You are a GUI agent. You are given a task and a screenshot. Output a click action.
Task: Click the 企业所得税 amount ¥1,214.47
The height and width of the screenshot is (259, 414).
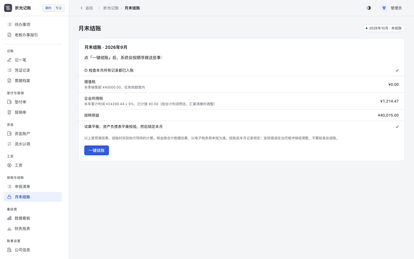click(x=389, y=101)
